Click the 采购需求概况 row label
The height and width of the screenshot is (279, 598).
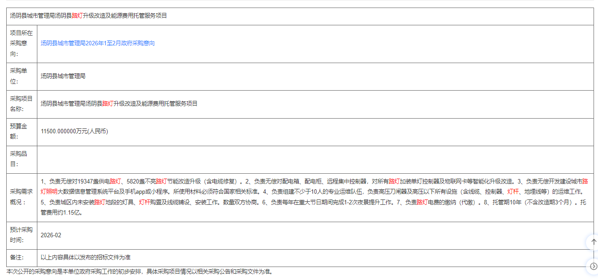tap(21, 197)
